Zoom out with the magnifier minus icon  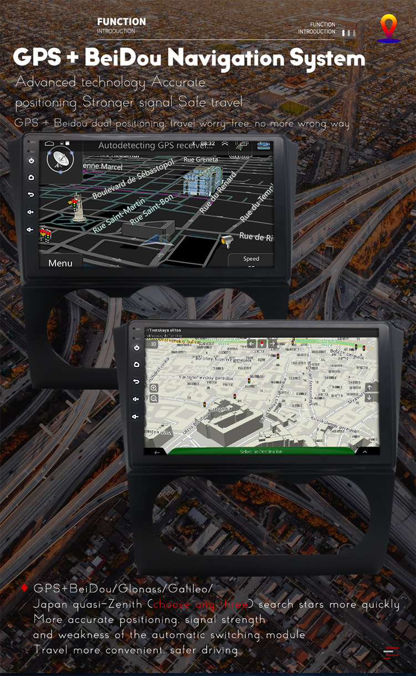[154, 398]
